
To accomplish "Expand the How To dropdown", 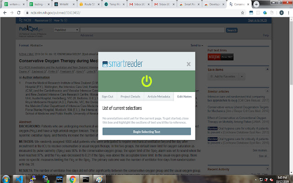I will click(60, 20).
